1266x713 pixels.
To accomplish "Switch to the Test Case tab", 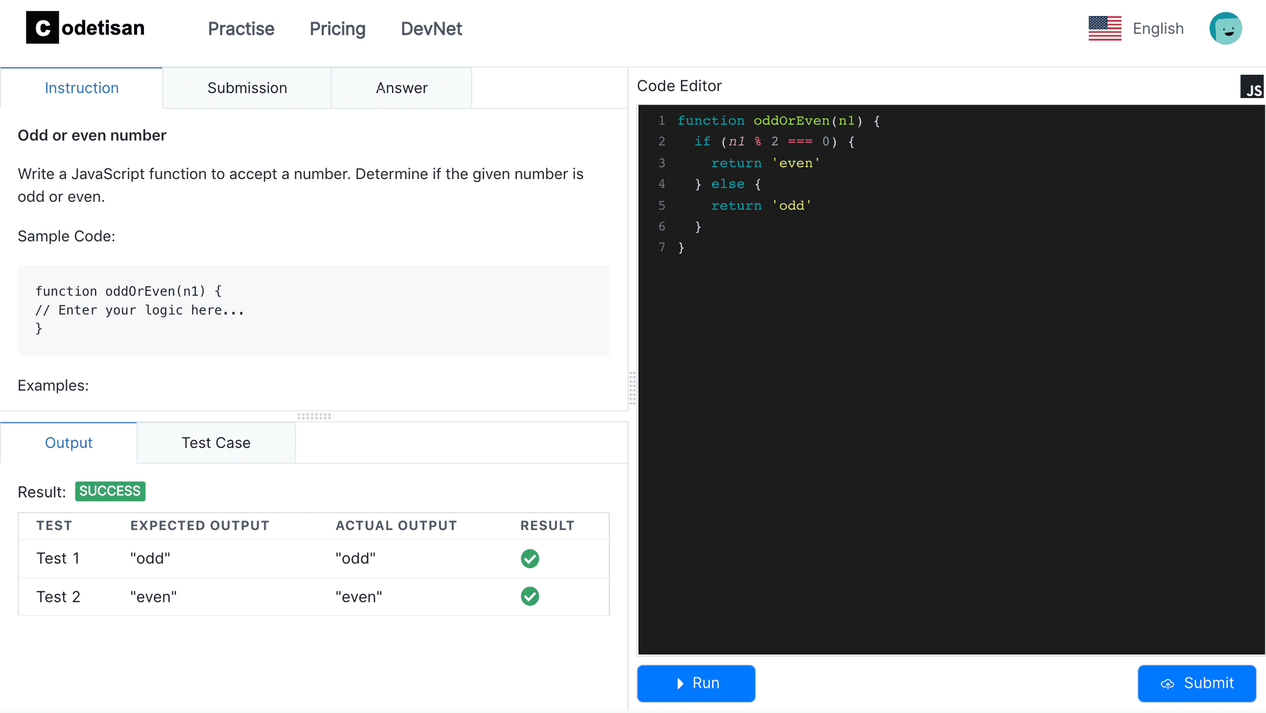I will pos(216,443).
